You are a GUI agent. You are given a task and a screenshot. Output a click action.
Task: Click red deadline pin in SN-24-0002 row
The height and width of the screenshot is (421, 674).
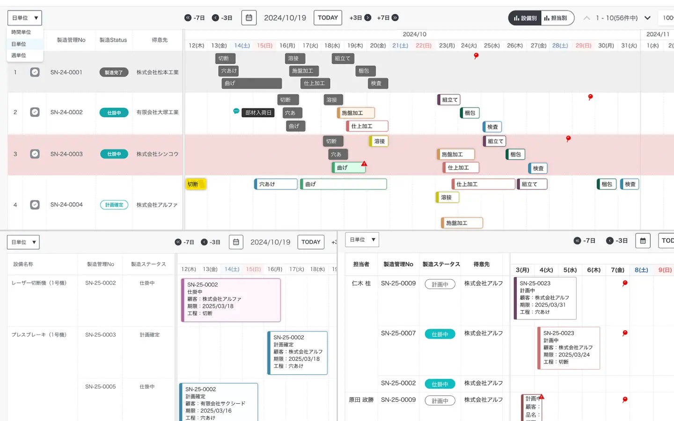[x=590, y=97]
